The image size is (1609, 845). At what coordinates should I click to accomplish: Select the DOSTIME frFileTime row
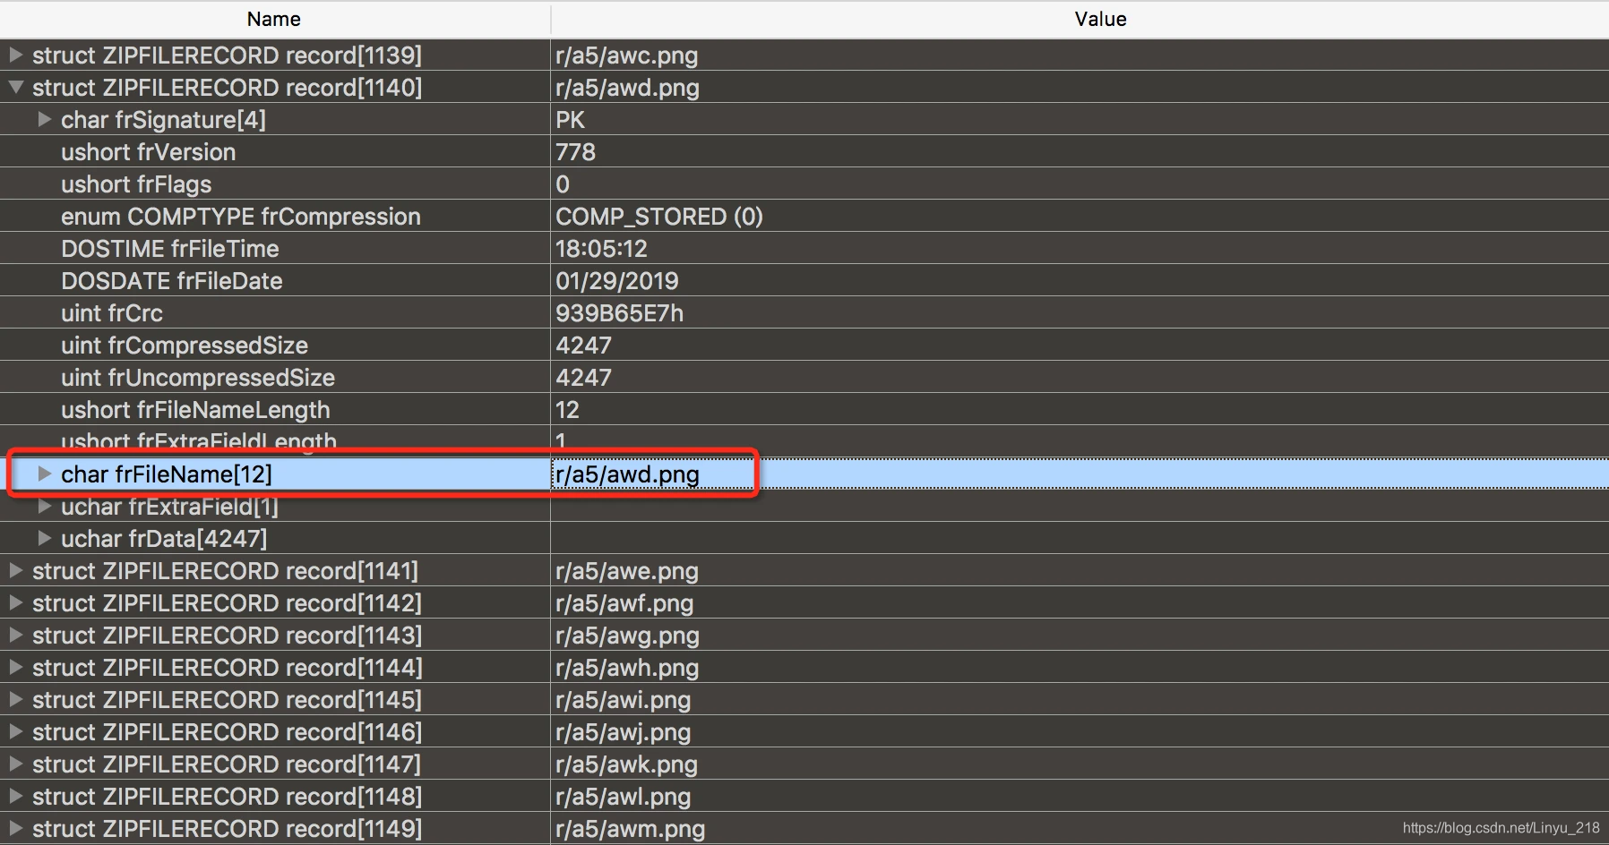[x=804, y=249]
